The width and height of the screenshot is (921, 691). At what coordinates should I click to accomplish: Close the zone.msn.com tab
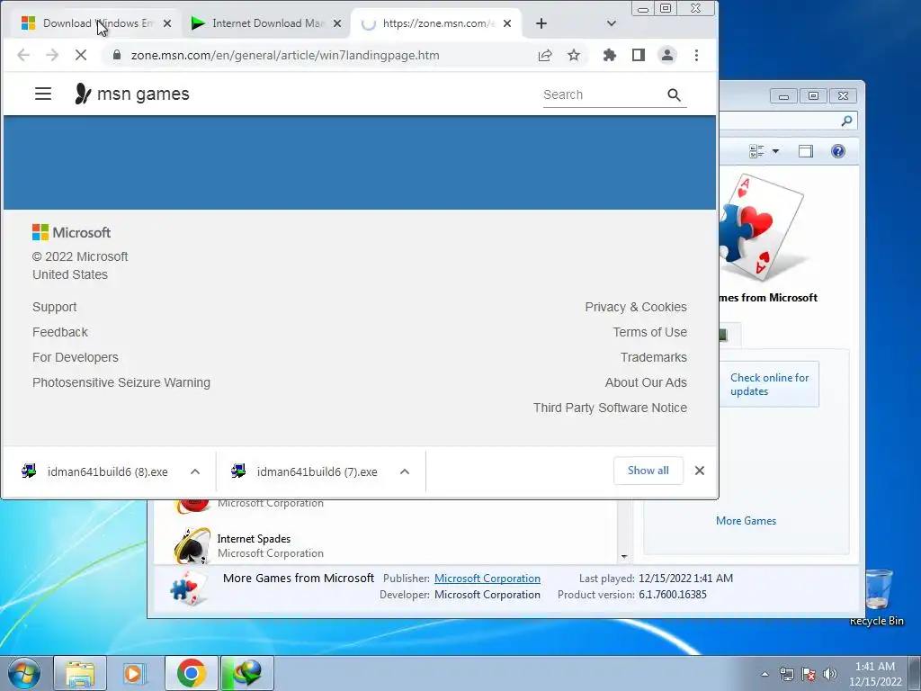[x=507, y=23]
